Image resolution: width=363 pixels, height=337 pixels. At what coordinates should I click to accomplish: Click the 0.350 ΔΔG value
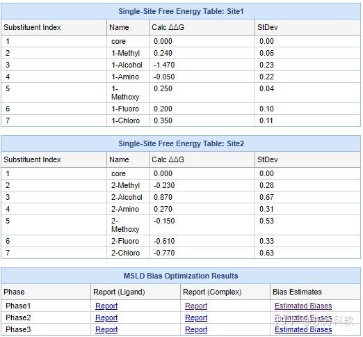[x=163, y=120]
